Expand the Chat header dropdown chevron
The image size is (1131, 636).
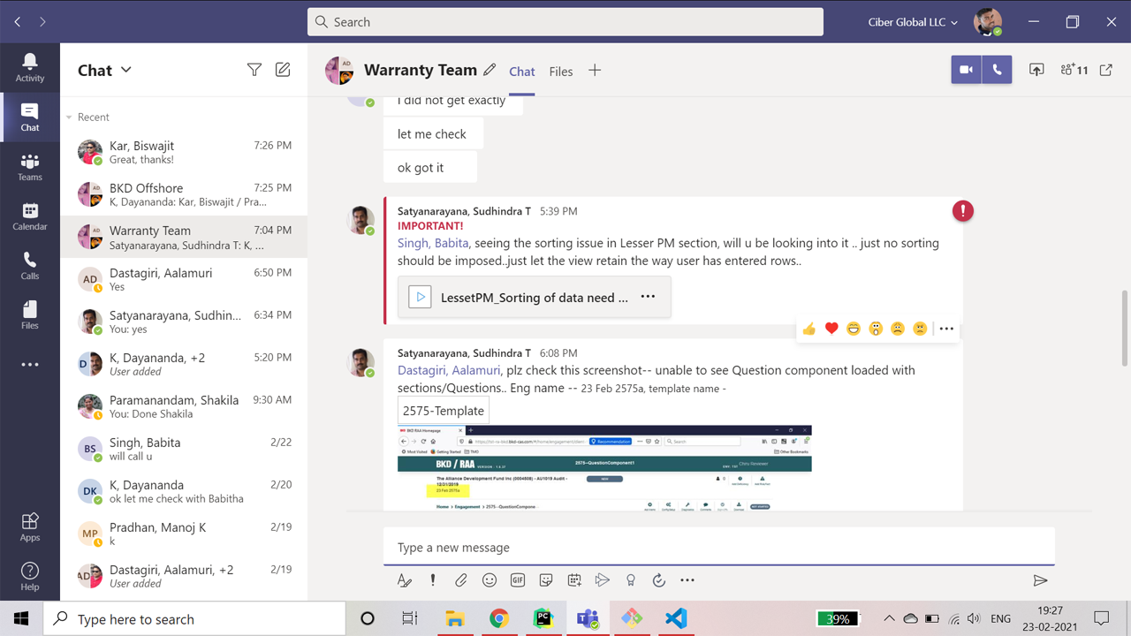coord(125,70)
